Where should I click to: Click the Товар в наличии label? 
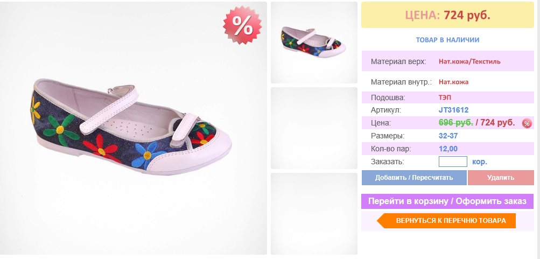[447, 40]
